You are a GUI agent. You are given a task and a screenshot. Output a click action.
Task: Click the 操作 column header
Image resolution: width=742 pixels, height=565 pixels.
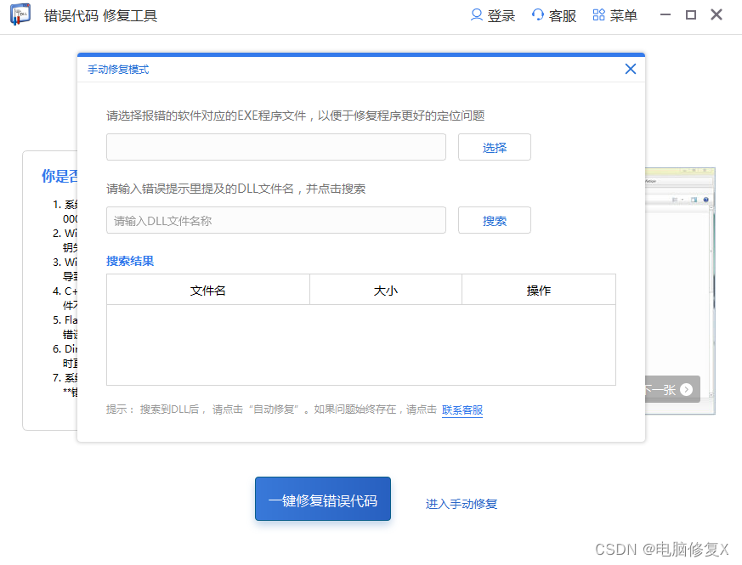[x=539, y=290]
